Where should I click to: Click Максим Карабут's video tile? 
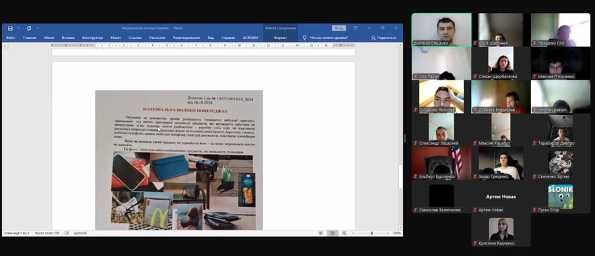(501, 130)
